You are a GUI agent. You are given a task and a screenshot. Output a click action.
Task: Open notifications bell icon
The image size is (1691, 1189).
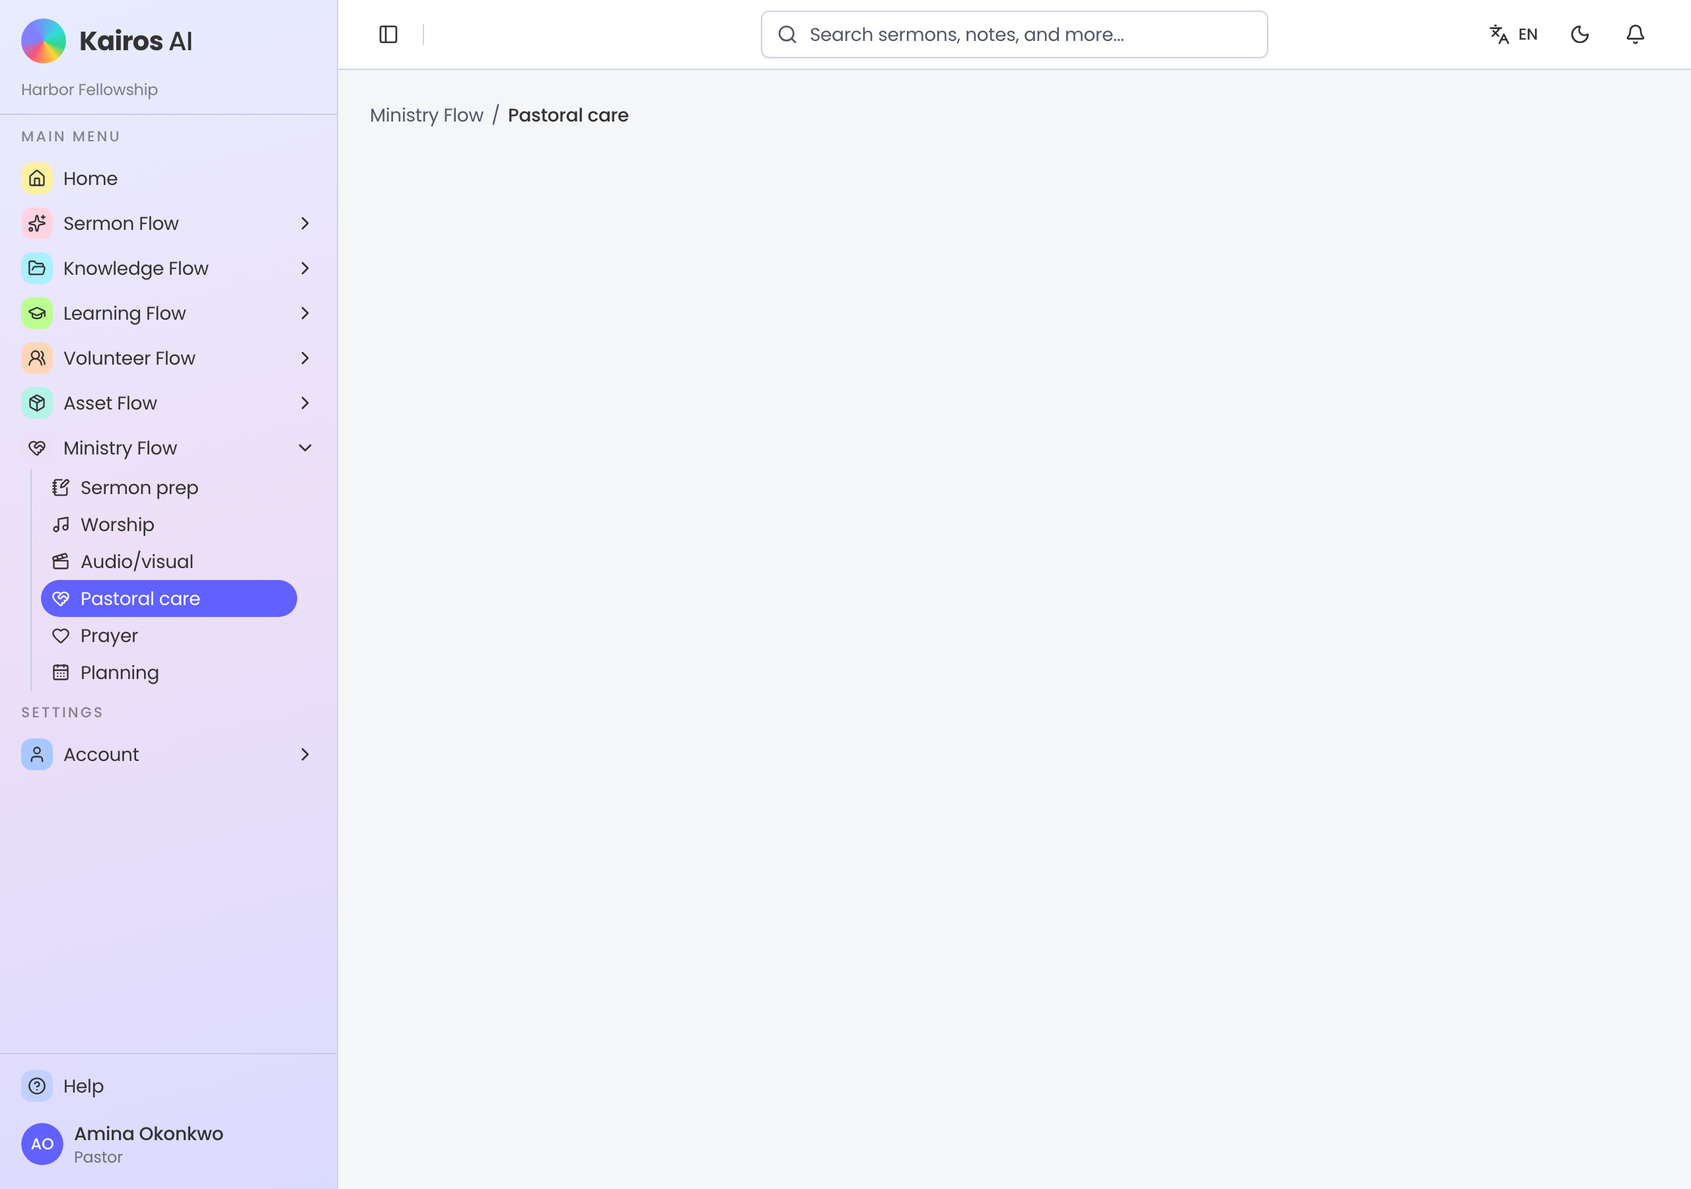1635,34
